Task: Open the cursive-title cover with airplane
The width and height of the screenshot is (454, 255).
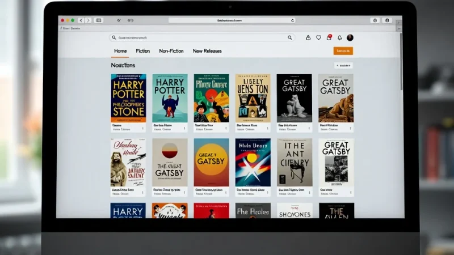Action: pyautogui.click(x=128, y=163)
